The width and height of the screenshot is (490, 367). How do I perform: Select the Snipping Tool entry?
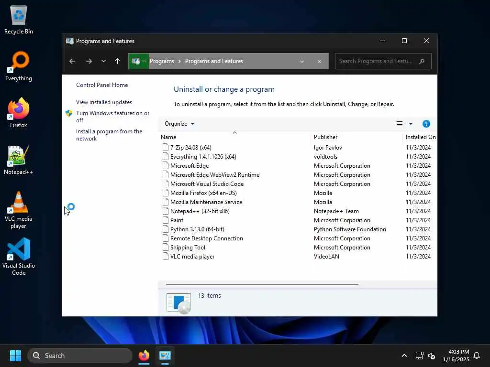pyautogui.click(x=188, y=248)
